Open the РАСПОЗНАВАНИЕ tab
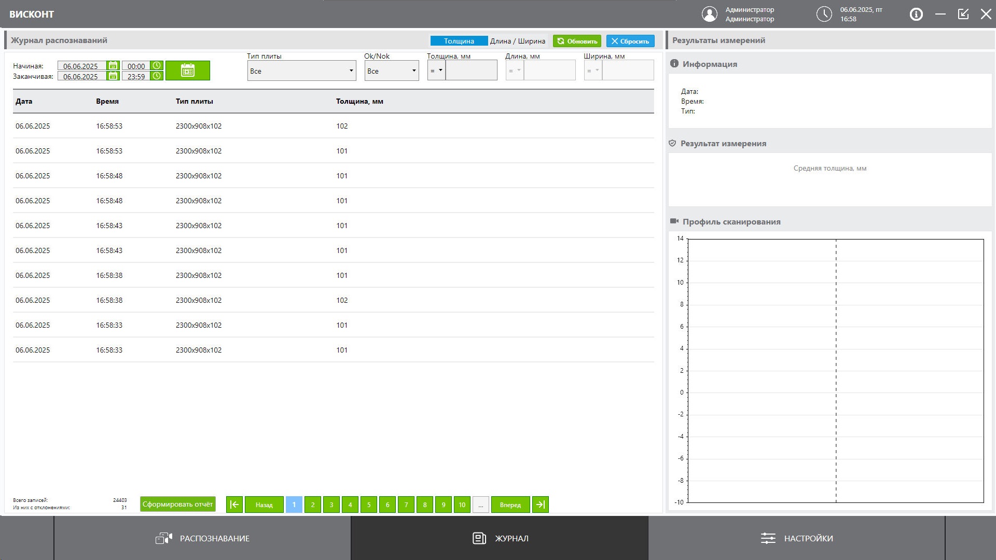The image size is (996, 560). pos(202,538)
